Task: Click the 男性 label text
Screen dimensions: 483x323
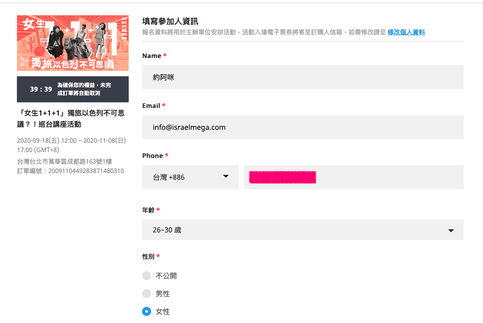Action: coord(163,294)
